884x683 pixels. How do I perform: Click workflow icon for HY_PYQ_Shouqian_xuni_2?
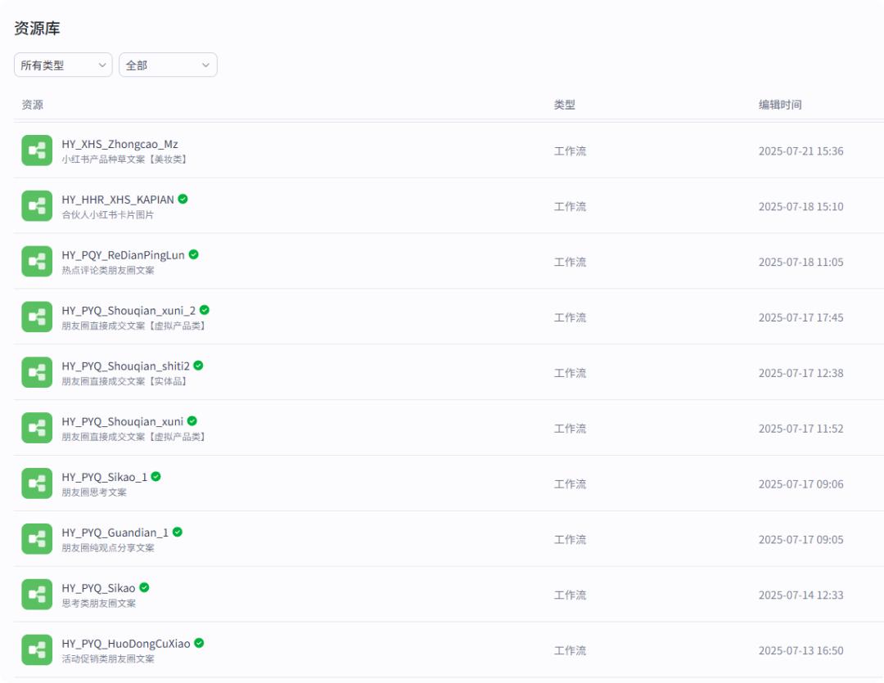click(37, 317)
